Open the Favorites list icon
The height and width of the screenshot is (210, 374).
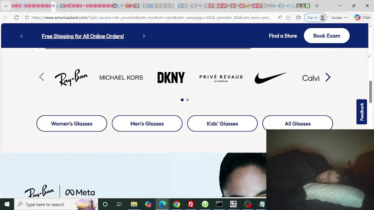point(298,17)
